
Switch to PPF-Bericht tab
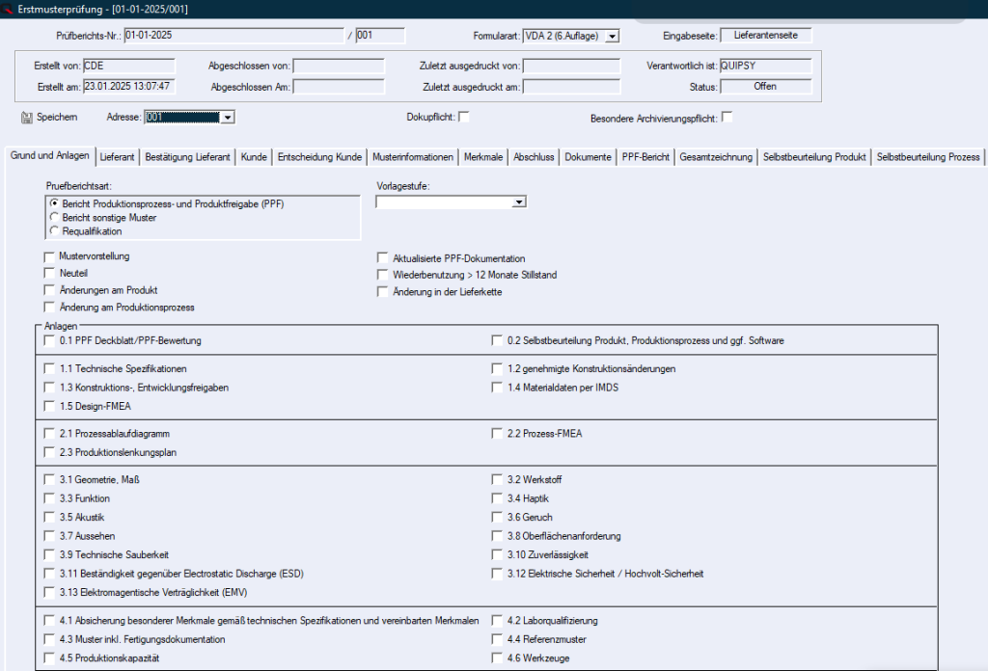point(645,157)
